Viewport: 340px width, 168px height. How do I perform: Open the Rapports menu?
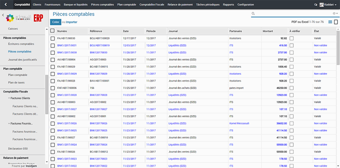click(228, 5)
